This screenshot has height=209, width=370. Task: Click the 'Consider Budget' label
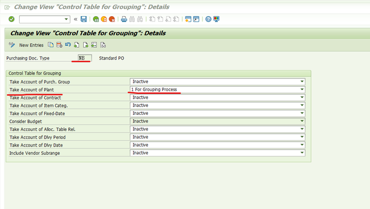(25, 121)
